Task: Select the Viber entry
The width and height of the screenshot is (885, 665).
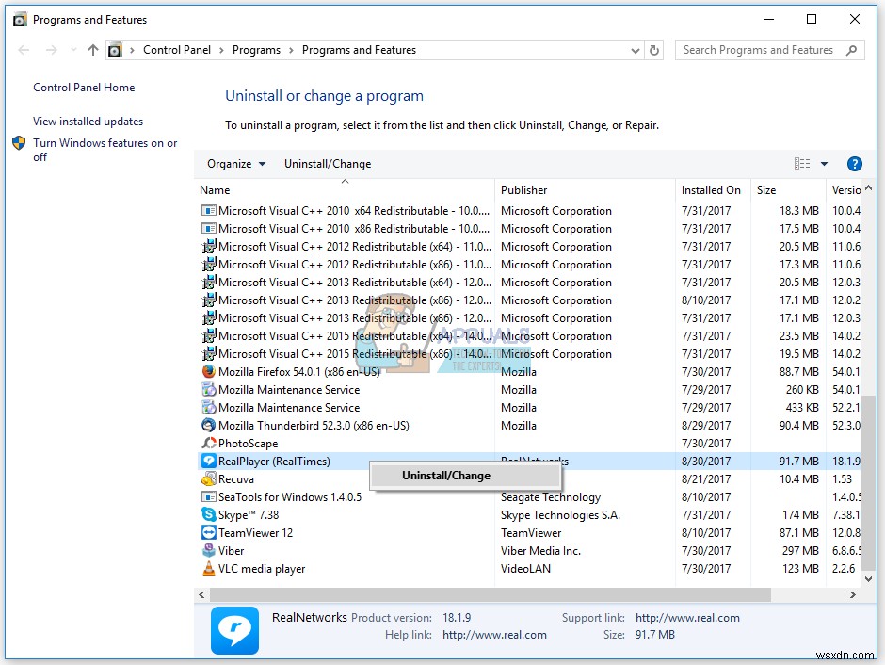Action: tap(530, 550)
